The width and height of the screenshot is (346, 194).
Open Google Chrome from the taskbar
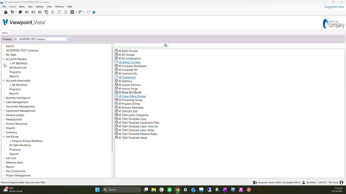click(177, 190)
